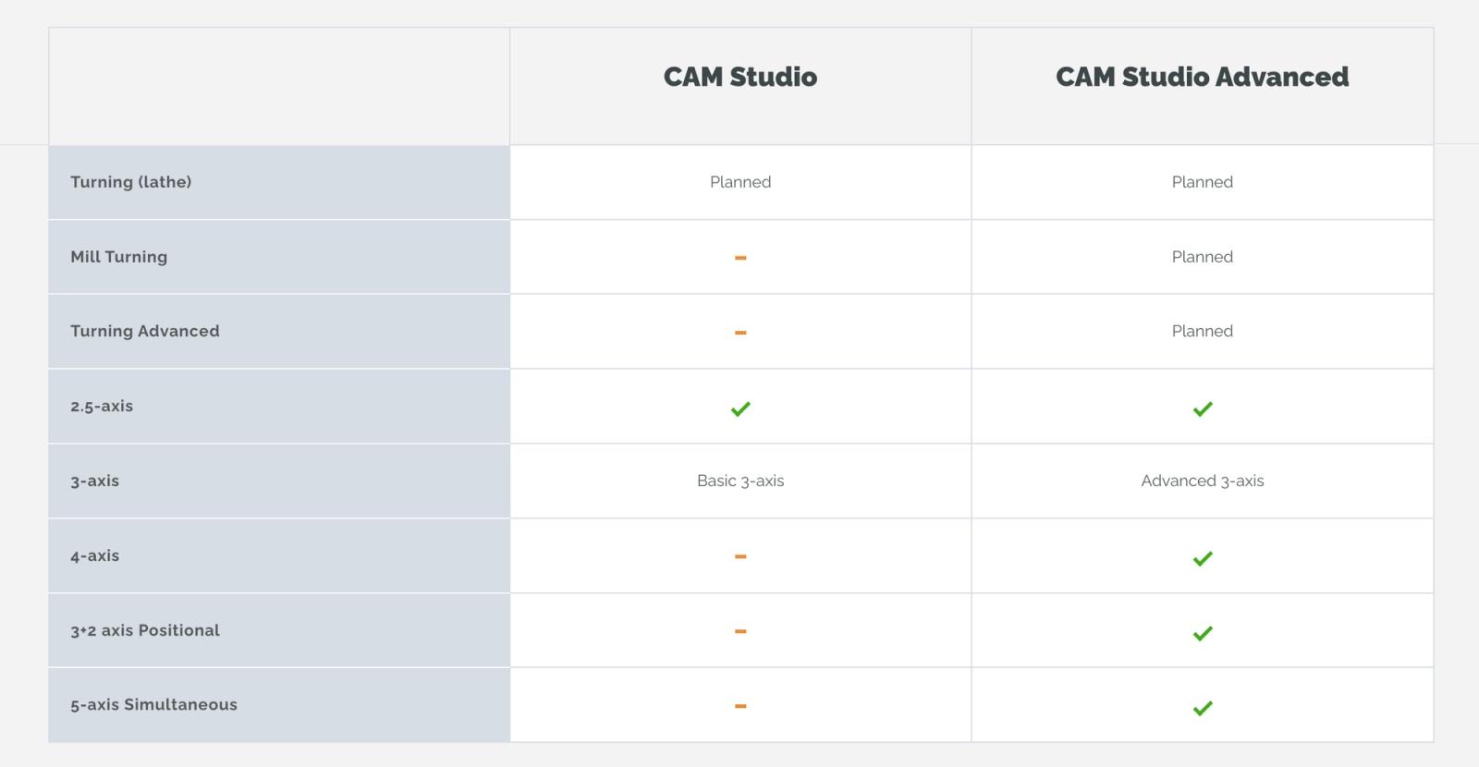Select the CAM Studio Advanced column header
This screenshot has width=1479, height=767.
(1202, 77)
